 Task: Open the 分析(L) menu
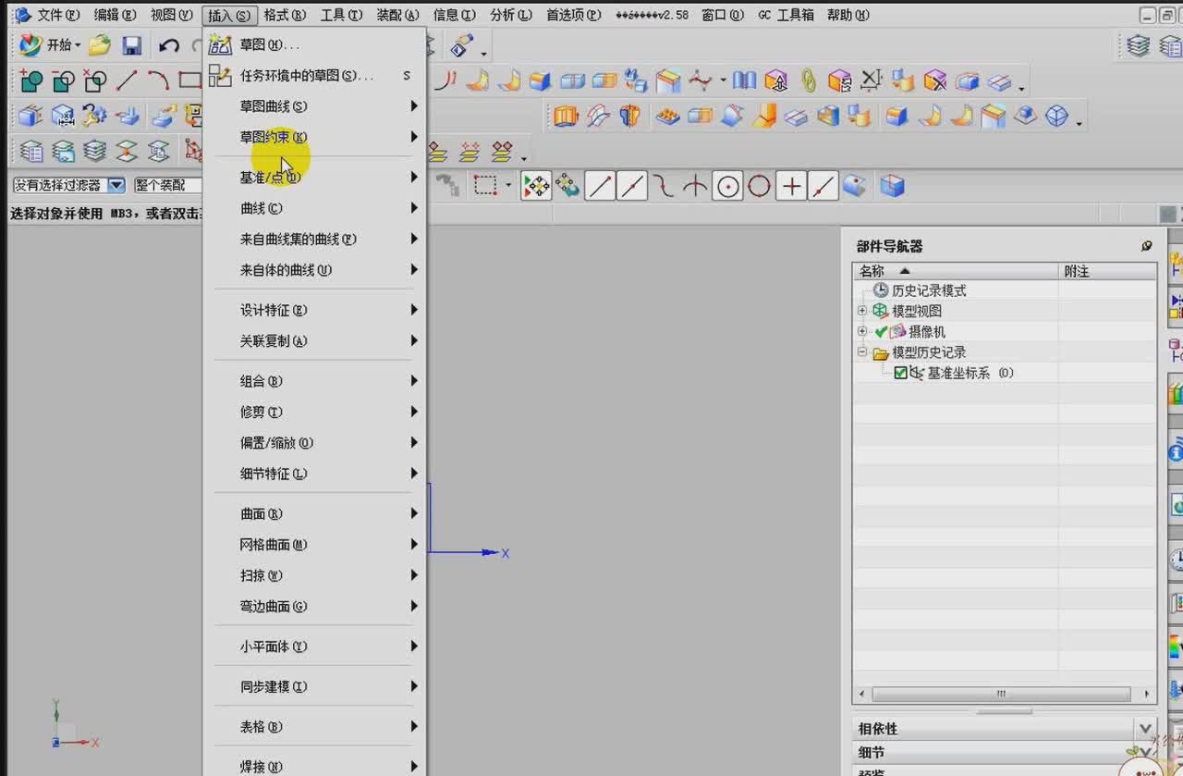pos(511,15)
